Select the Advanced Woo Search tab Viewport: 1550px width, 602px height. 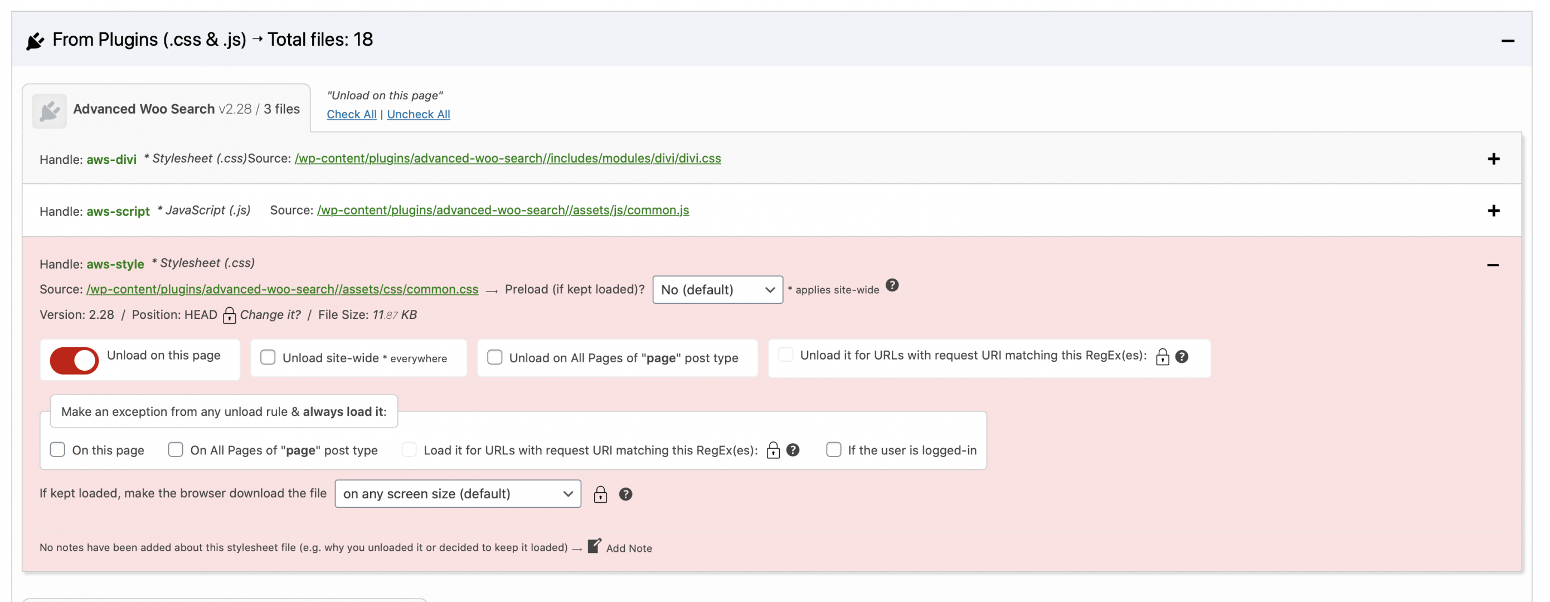click(166, 109)
